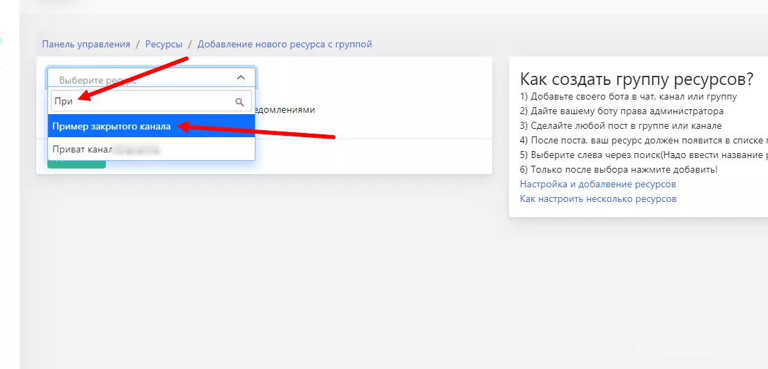Click "Добавление нового ресурса с группой" breadcrumb
The height and width of the screenshot is (369, 768).
[x=285, y=44]
